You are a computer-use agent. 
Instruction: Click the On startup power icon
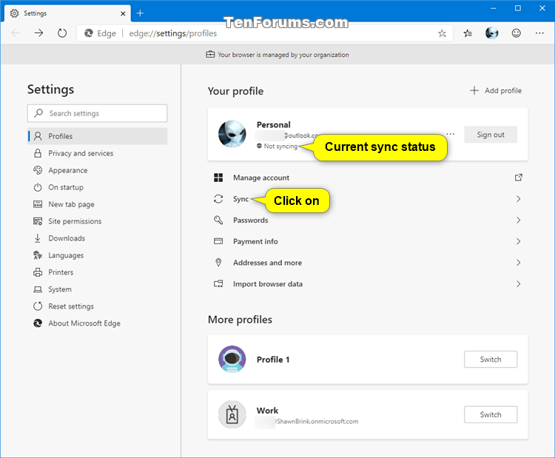tap(38, 187)
